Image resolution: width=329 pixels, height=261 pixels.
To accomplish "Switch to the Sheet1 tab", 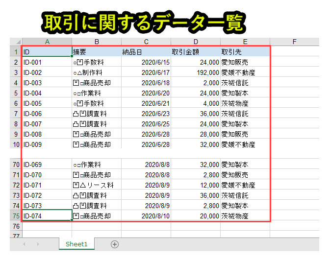I will point(76,244).
